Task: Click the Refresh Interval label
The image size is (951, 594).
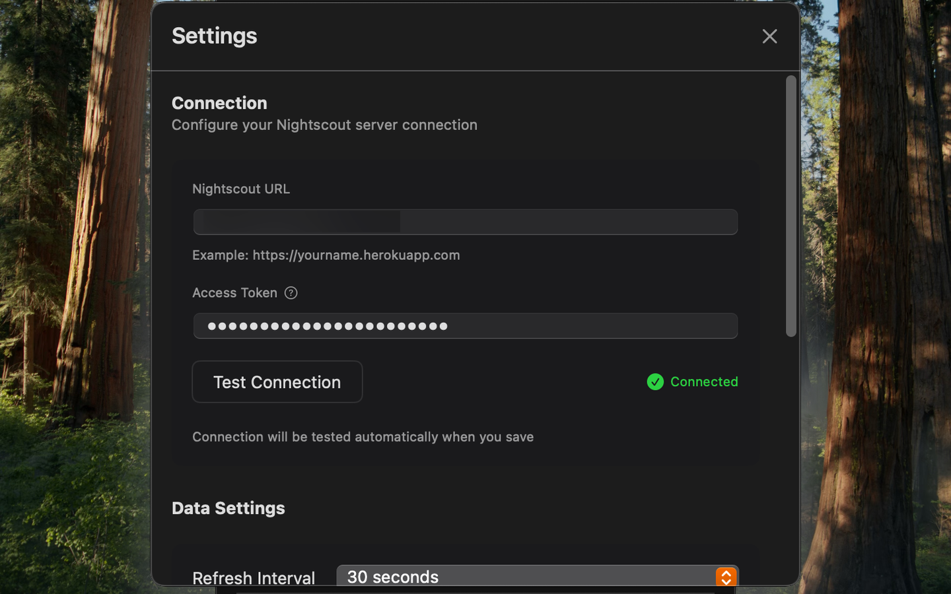Action: tap(254, 578)
